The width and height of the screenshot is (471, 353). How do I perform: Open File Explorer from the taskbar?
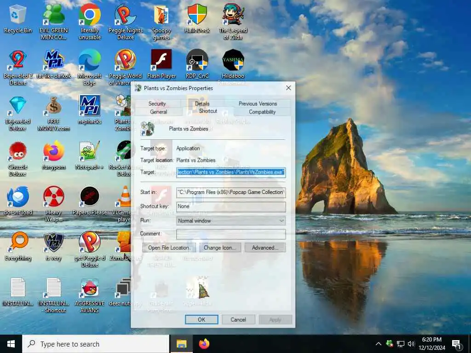pos(181,344)
